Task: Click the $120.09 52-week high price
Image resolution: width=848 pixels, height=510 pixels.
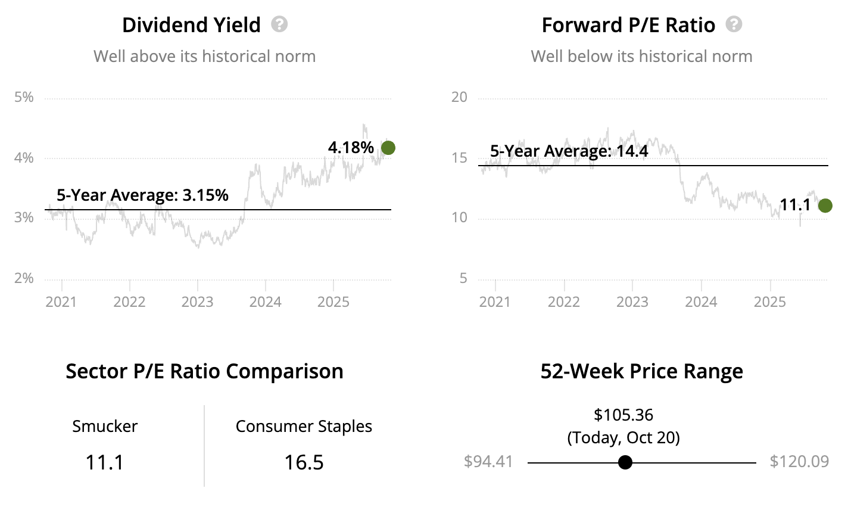Action: point(799,462)
